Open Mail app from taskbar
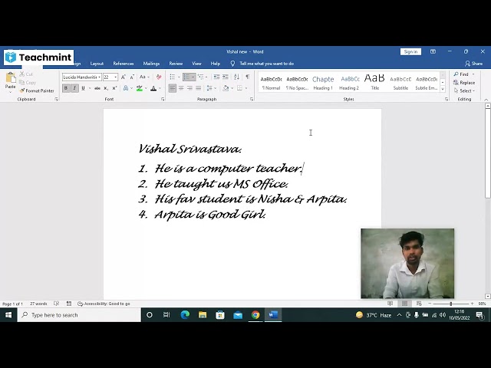The height and width of the screenshot is (368, 491). (x=238, y=315)
